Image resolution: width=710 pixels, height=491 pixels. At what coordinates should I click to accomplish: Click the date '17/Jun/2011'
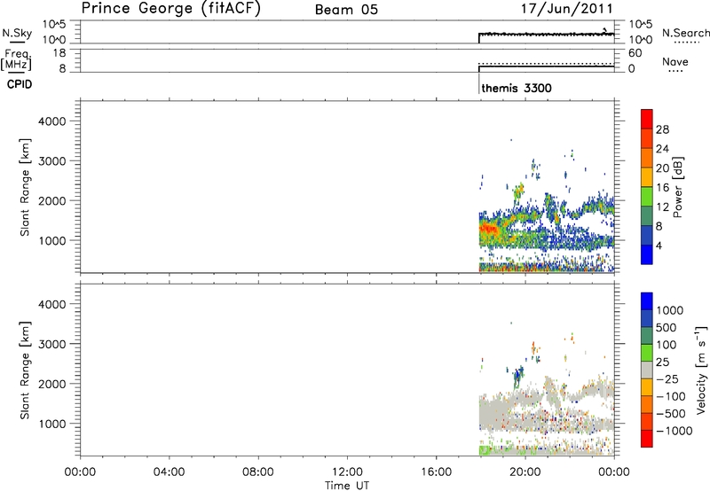pos(567,9)
